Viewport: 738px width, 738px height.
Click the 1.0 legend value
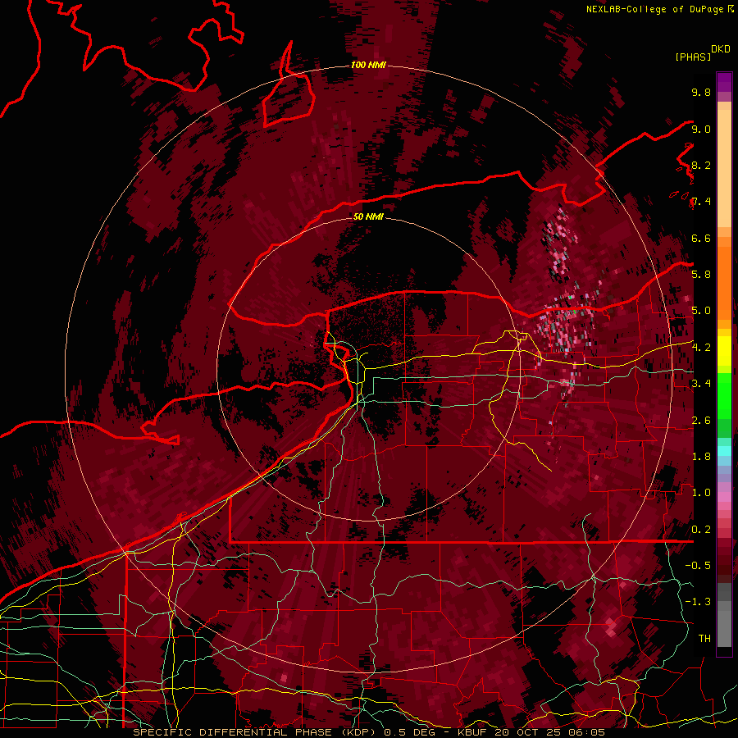pos(701,493)
